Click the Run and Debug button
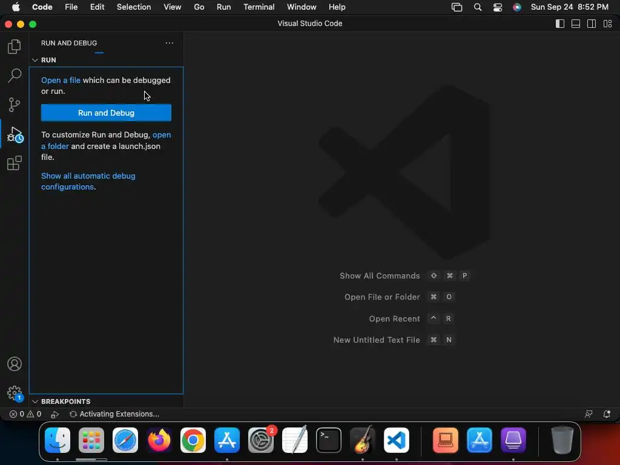 click(106, 113)
